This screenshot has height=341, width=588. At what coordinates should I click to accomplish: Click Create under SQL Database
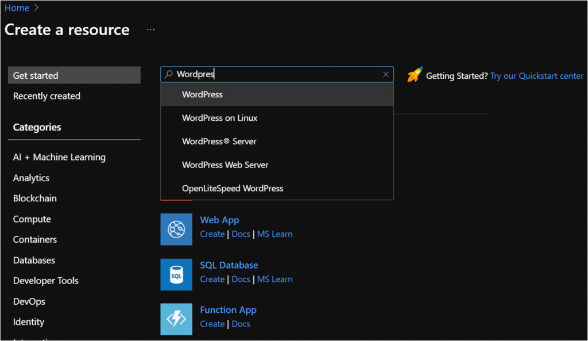[212, 279]
